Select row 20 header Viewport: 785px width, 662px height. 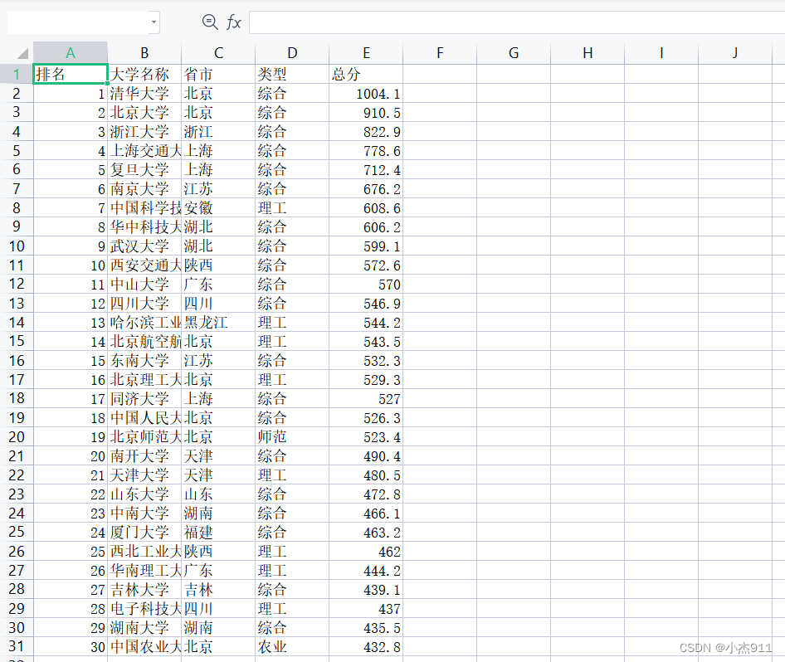[17, 436]
